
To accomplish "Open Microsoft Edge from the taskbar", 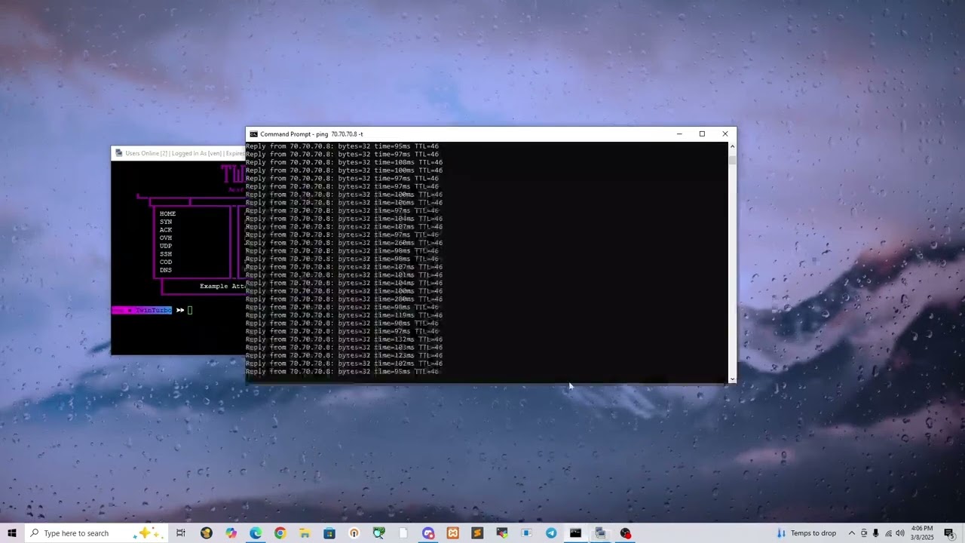I will pyautogui.click(x=256, y=533).
